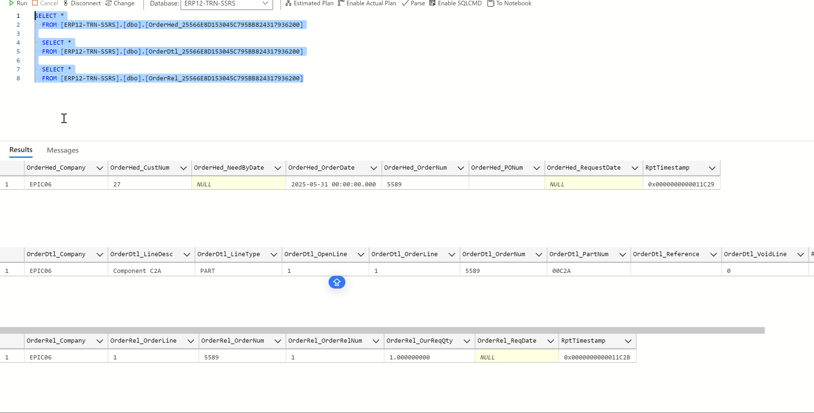Image resolution: width=814 pixels, height=413 pixels.
Task: Enable Actual Plan for the query
Action: pos(367,3)
